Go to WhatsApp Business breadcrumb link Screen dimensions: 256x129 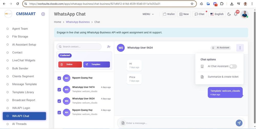tap(78, 22)
